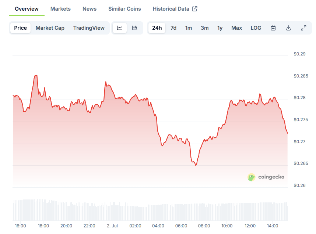
Task: Choose the 1m time range
Action: (x=189, y=28)
